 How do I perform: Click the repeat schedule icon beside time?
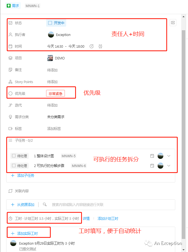click(91, 46)
